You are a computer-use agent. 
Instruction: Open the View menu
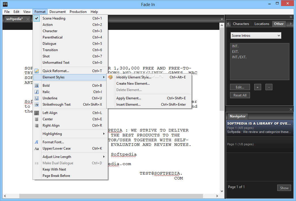tap(27, 12)
